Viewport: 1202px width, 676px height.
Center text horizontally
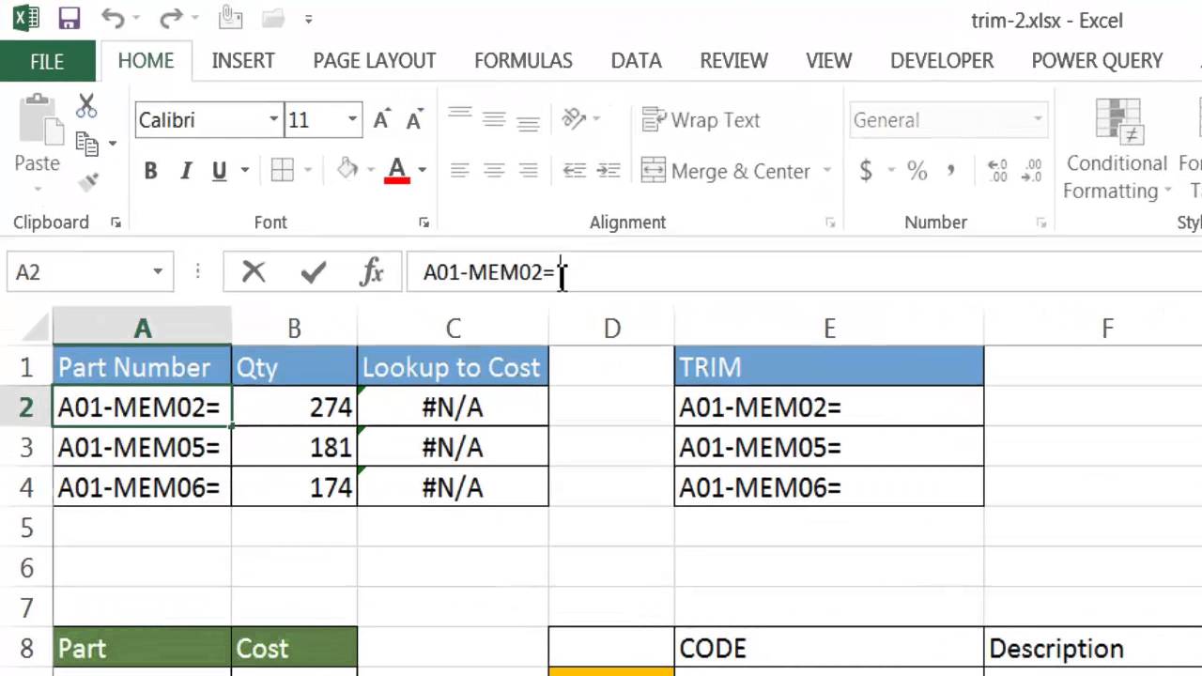[494, 171]
